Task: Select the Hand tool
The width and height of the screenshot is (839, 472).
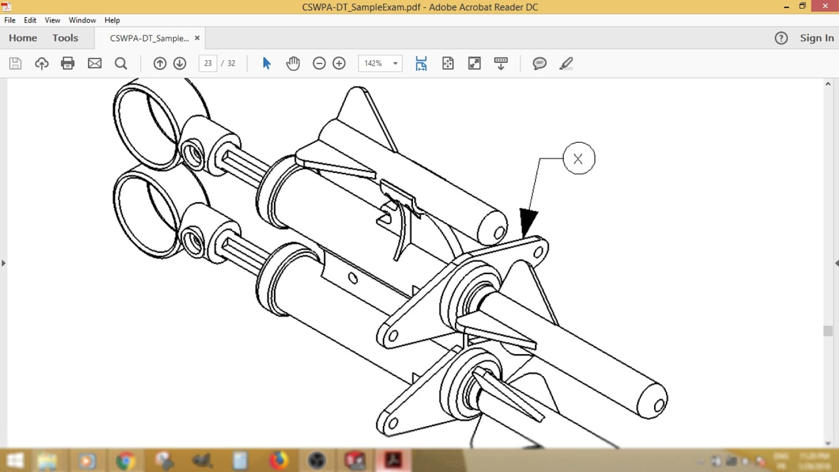Action: (x=293, y=63)
